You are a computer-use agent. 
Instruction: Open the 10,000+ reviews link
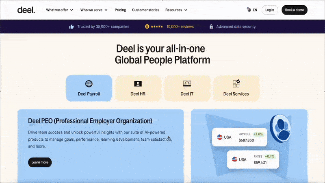(180, 26)
